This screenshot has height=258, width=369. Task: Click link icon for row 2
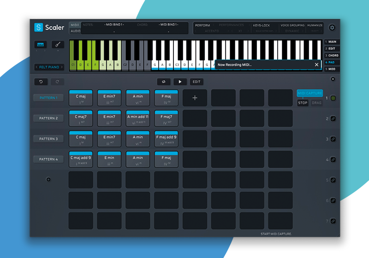tap(333, 119)
